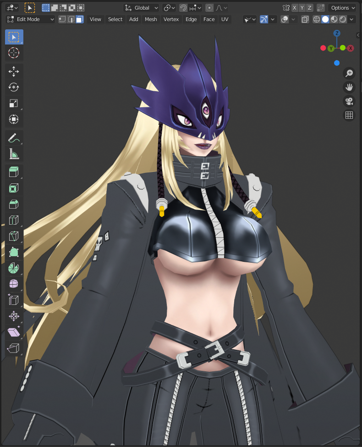The height and width of the screenshot is (447, 362).
Task: Enable Edge select mode
Action: tap(71, 19)
